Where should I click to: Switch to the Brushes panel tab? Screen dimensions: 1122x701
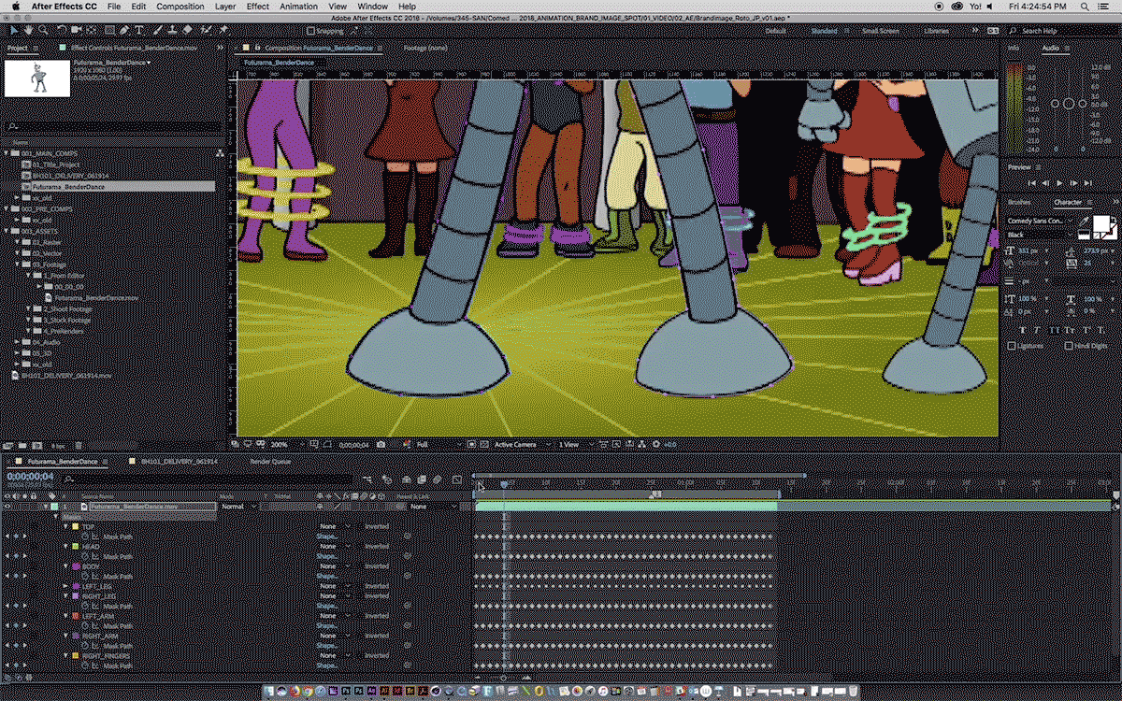[1019, 202]
